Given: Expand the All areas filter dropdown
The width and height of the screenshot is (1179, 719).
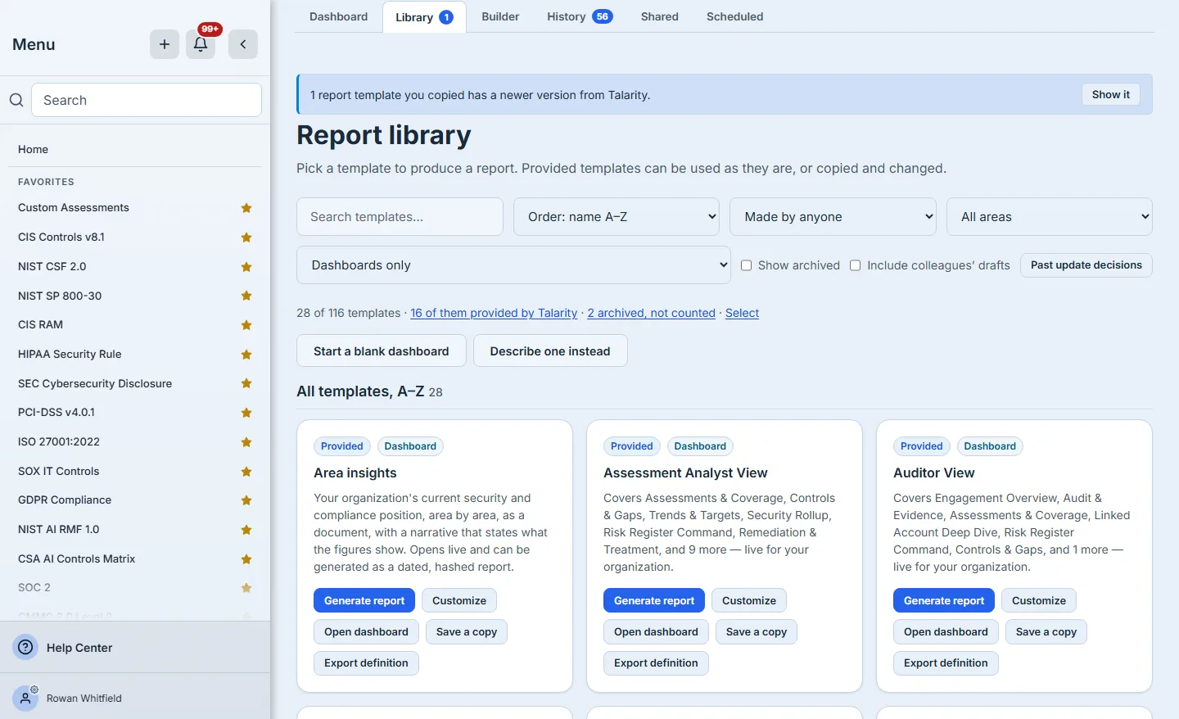Looking at the screenshot, I should (x=1050, y=217).
